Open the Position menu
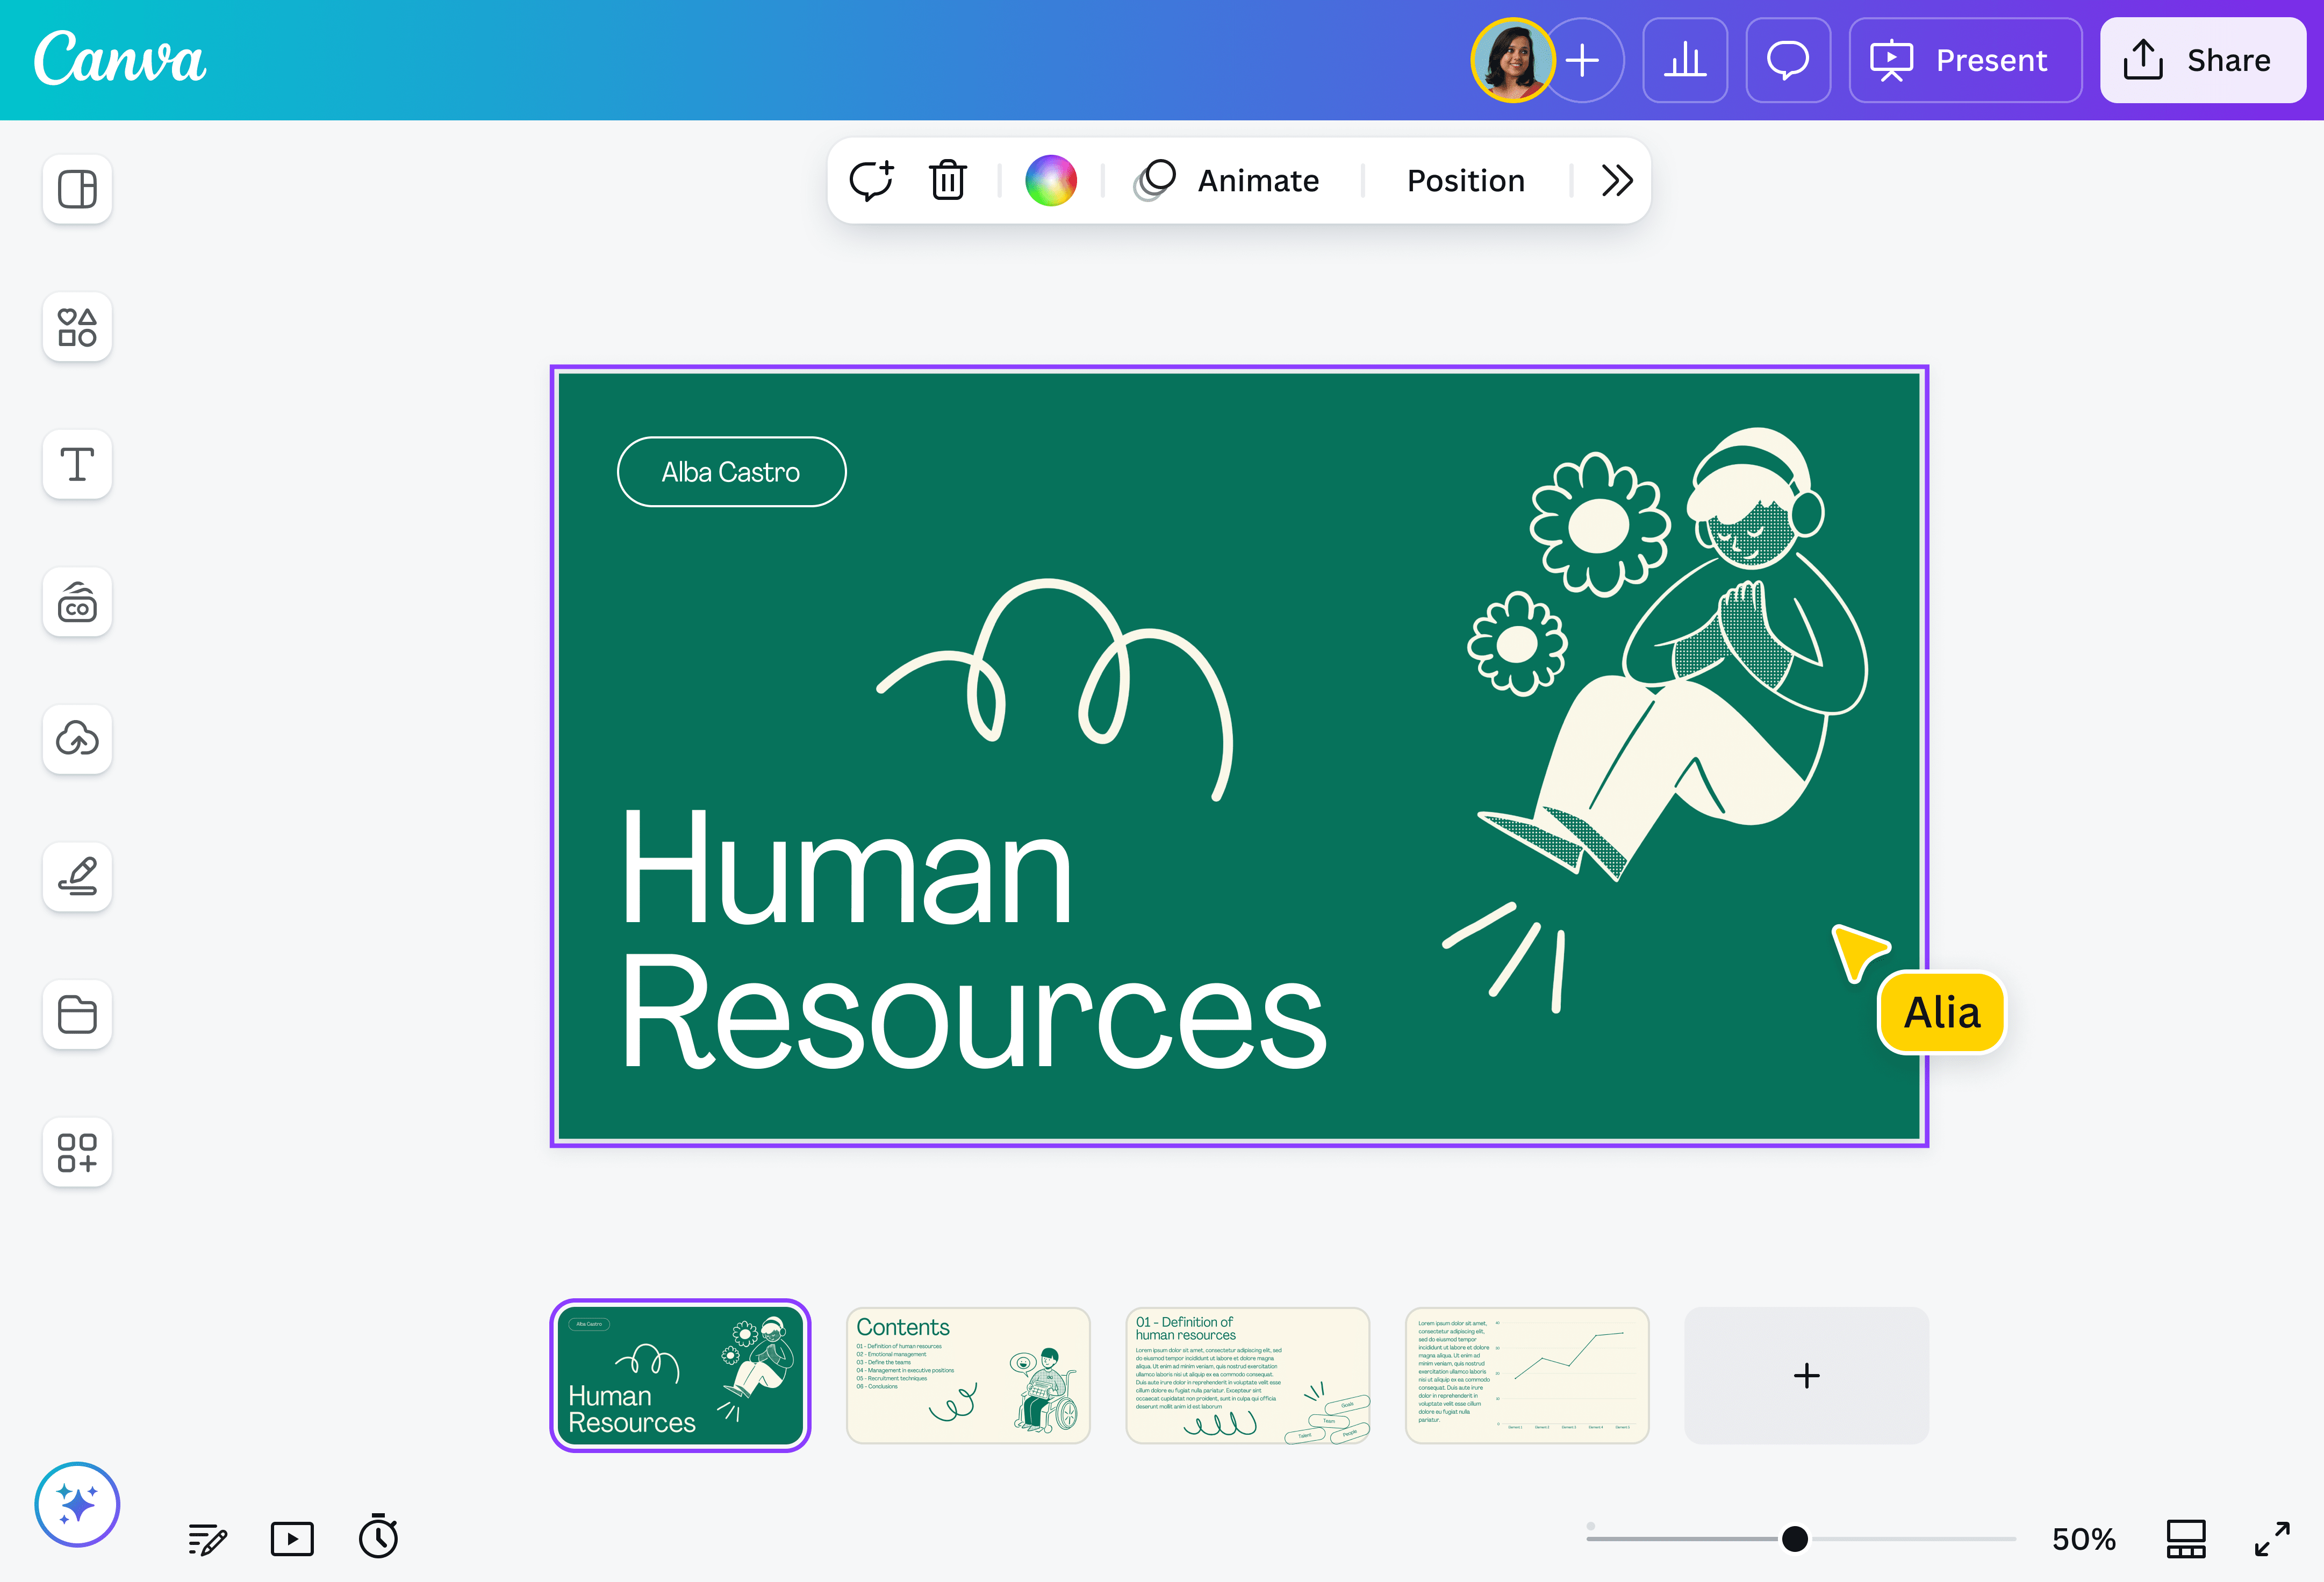This screenshot has height=1582, width=2324. pyautogui.click(x=1465, y=180)
